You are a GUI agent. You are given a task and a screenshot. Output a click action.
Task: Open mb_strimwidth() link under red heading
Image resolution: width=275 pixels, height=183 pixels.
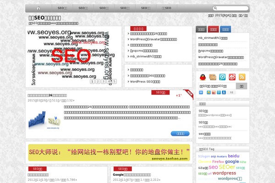point(146,56)
